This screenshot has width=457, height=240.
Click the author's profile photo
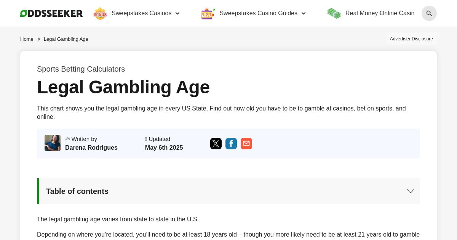tap(53, 143)
